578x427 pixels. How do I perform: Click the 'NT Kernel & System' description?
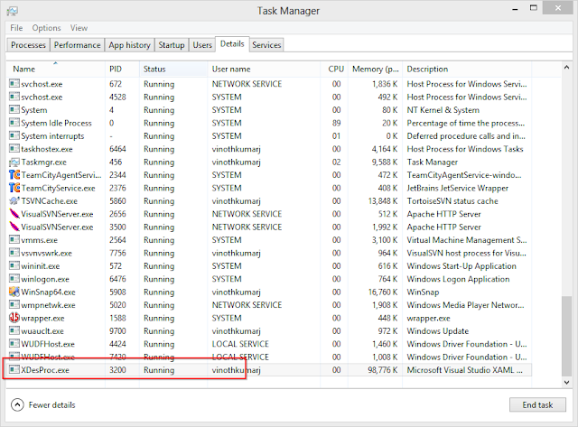coord(443,110)
